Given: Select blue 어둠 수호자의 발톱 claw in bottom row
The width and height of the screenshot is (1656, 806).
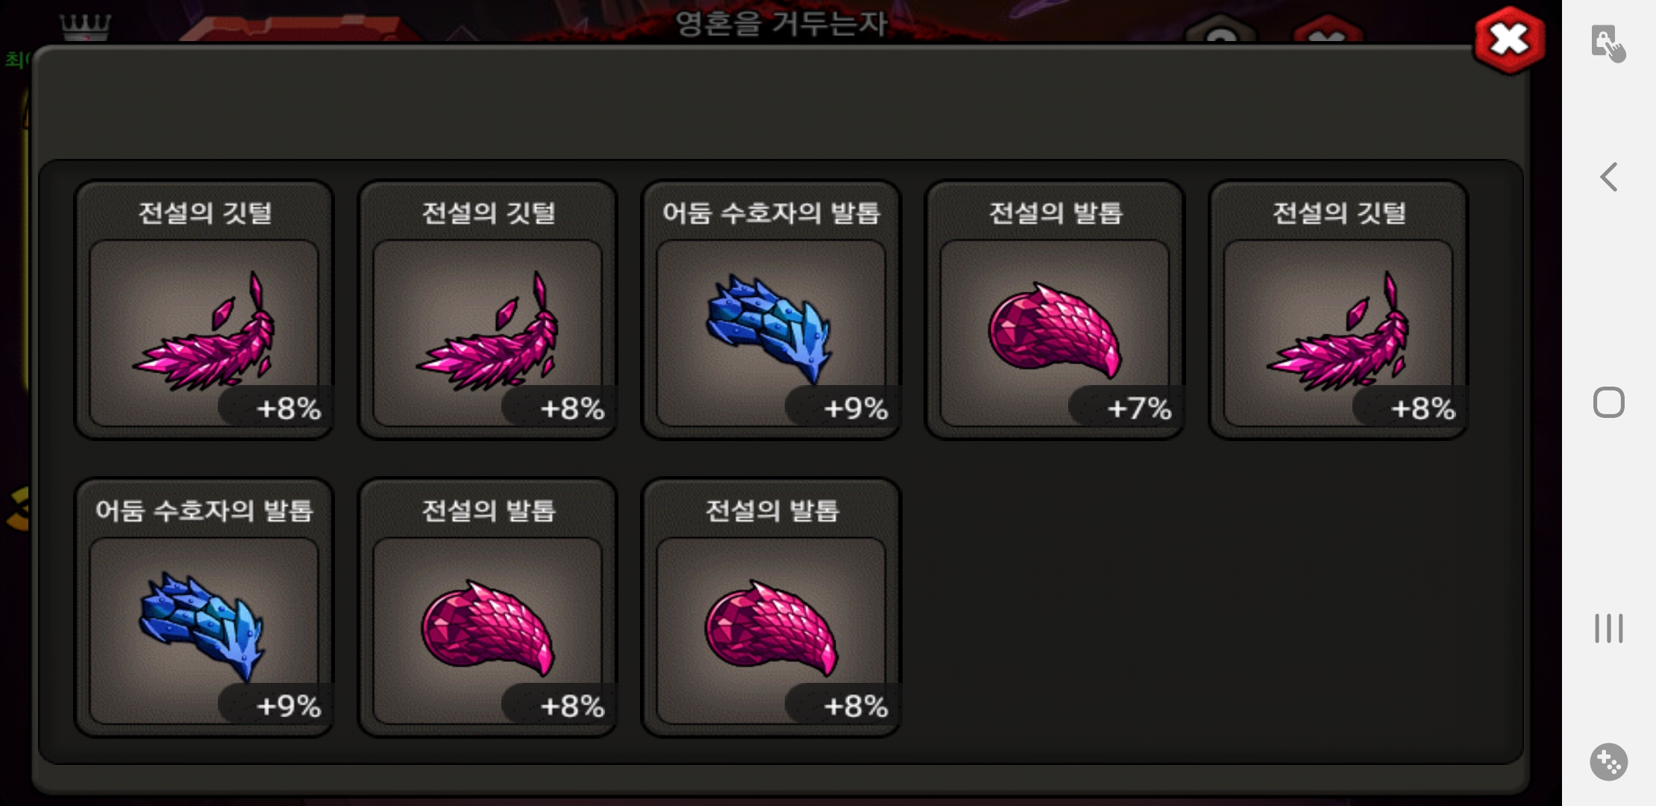Looking at the screenshot, I should tap(204, 607).
